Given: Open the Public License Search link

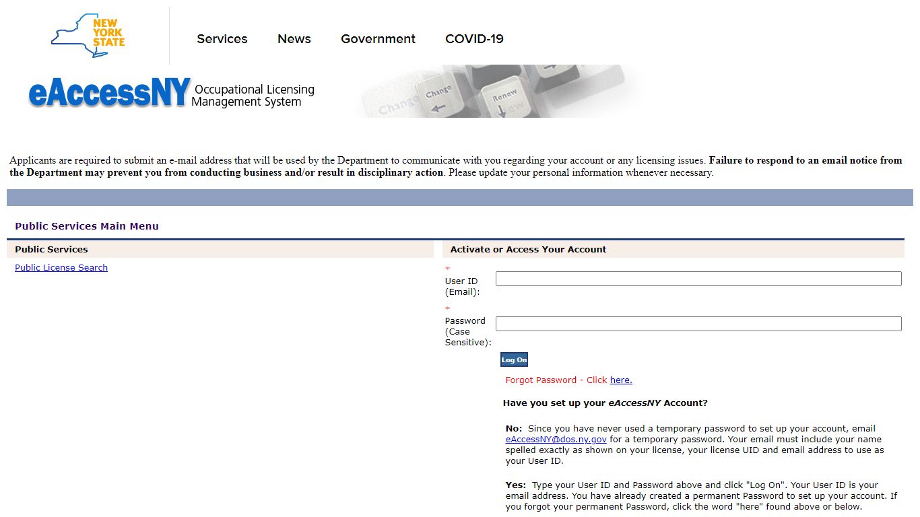Looking at the screenshot, I should (61, 267).
